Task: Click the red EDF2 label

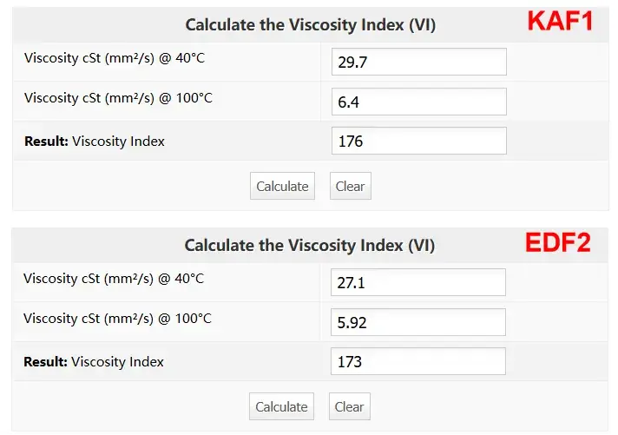Action: (558, 243)
